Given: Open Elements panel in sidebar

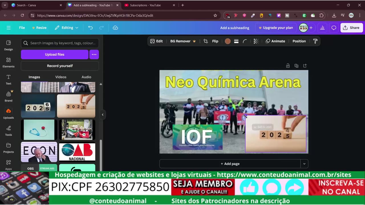Looking at the screenshot, I should [x=9, y=62].
